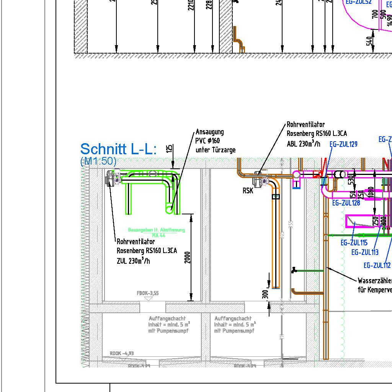
Task: Select the left Auffangschacht text block
Action: point(168,324)
